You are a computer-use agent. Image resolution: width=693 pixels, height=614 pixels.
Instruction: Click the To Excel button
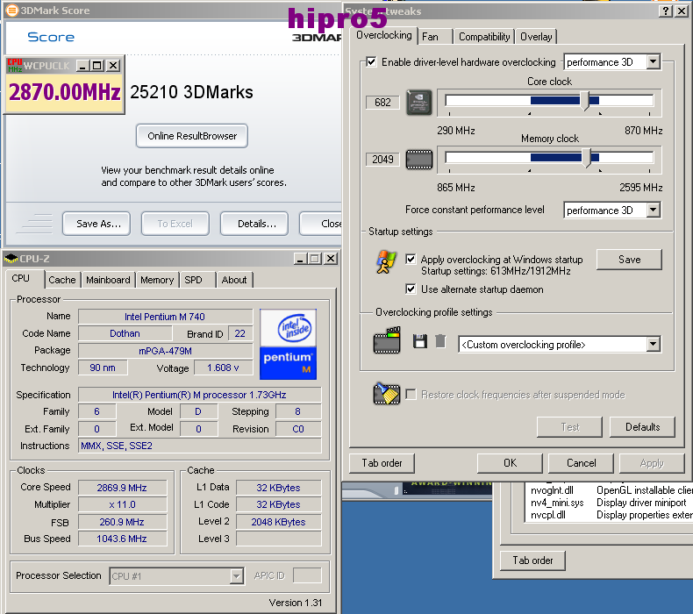point(175,224)
